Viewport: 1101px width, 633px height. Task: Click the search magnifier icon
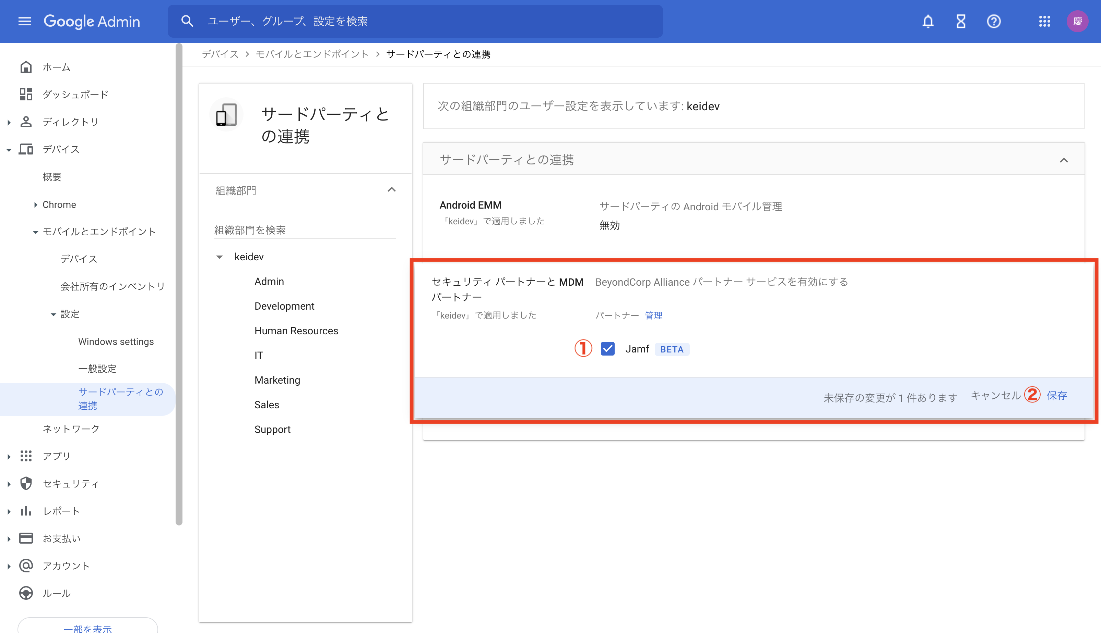pyautogui.click(x=187, y=21)
